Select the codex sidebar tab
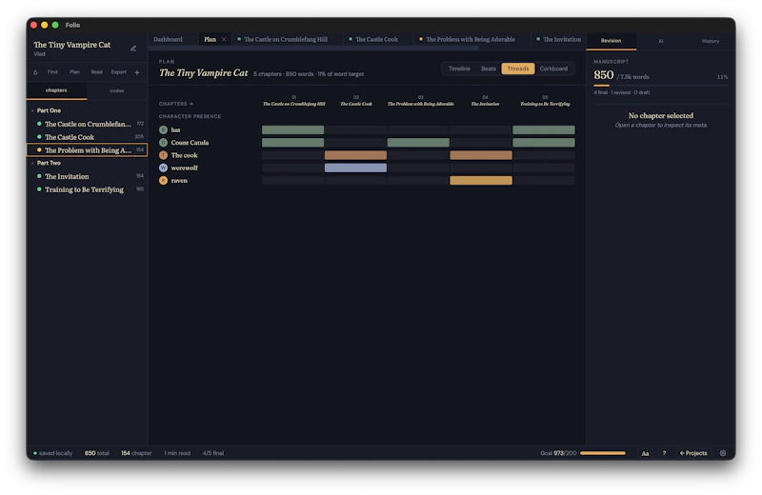The image size is (762, 495). click(116, 90)
